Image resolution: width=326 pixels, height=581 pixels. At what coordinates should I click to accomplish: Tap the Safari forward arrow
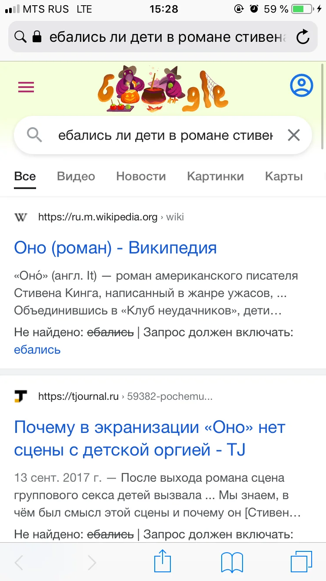pos(92,562)
